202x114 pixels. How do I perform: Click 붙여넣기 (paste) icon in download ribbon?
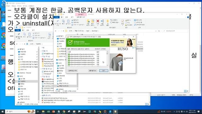coord(68,22)
